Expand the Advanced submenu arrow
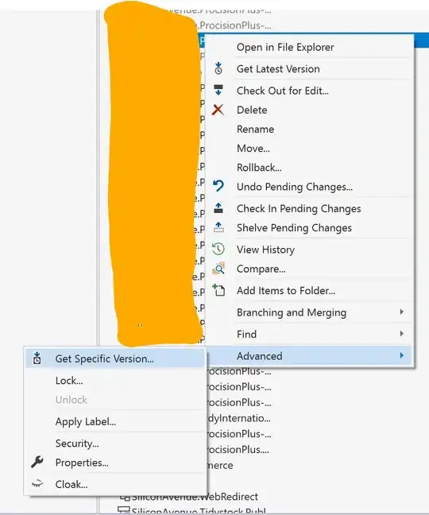Viewport: 429px width, 515px height. click(402, 355)
